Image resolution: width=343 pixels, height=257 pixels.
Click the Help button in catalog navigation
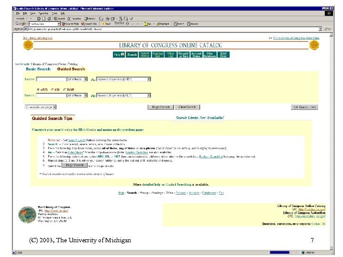[x=119, y=54]
